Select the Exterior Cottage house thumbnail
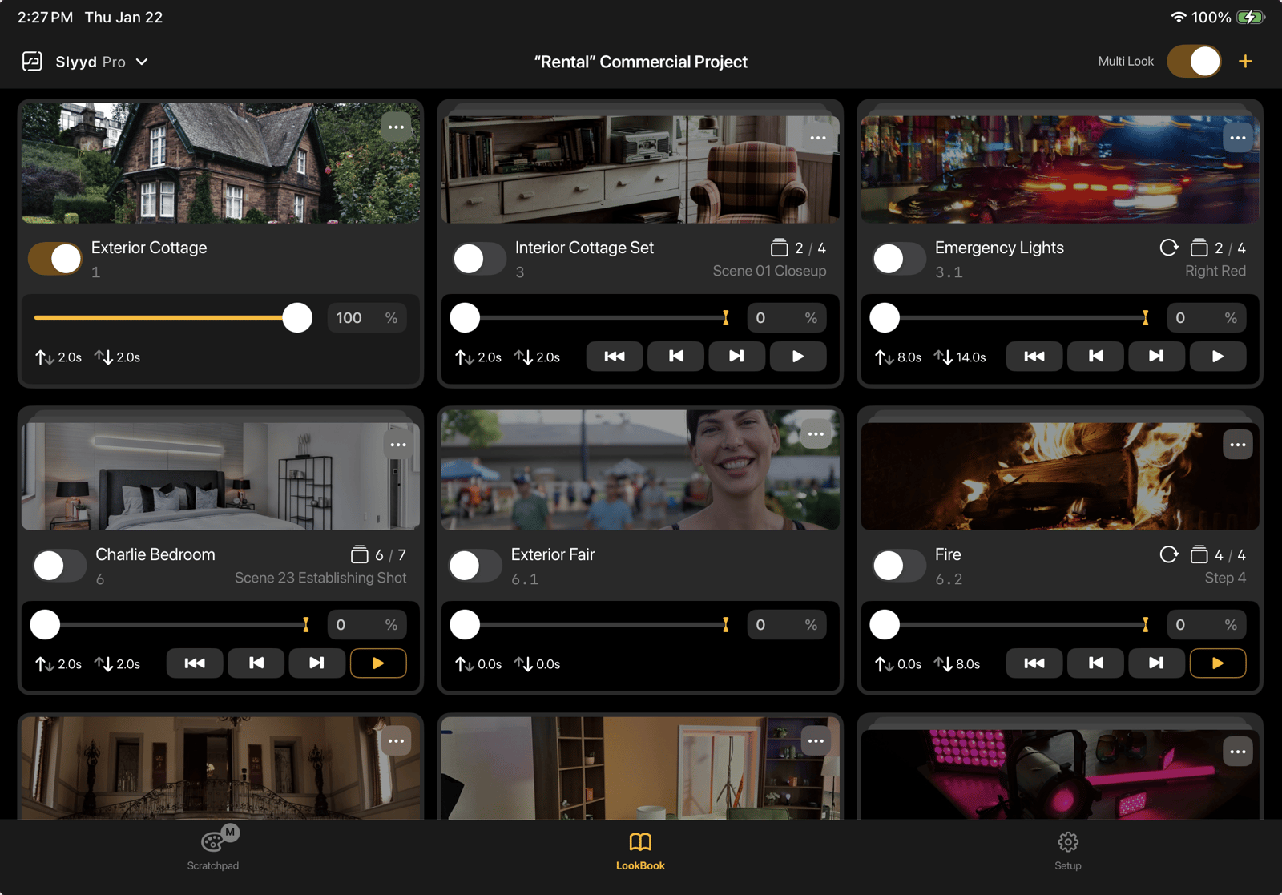The image size is (1282, 895). 220,163
